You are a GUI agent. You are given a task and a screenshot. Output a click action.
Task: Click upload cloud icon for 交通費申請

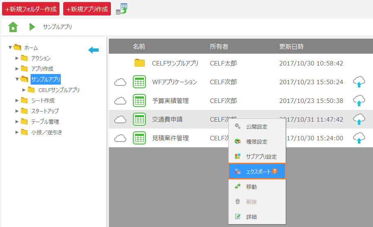coord(359,119)
